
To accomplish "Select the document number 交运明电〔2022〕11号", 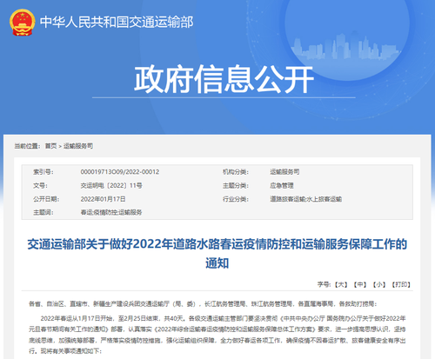I will pos(111,185).
